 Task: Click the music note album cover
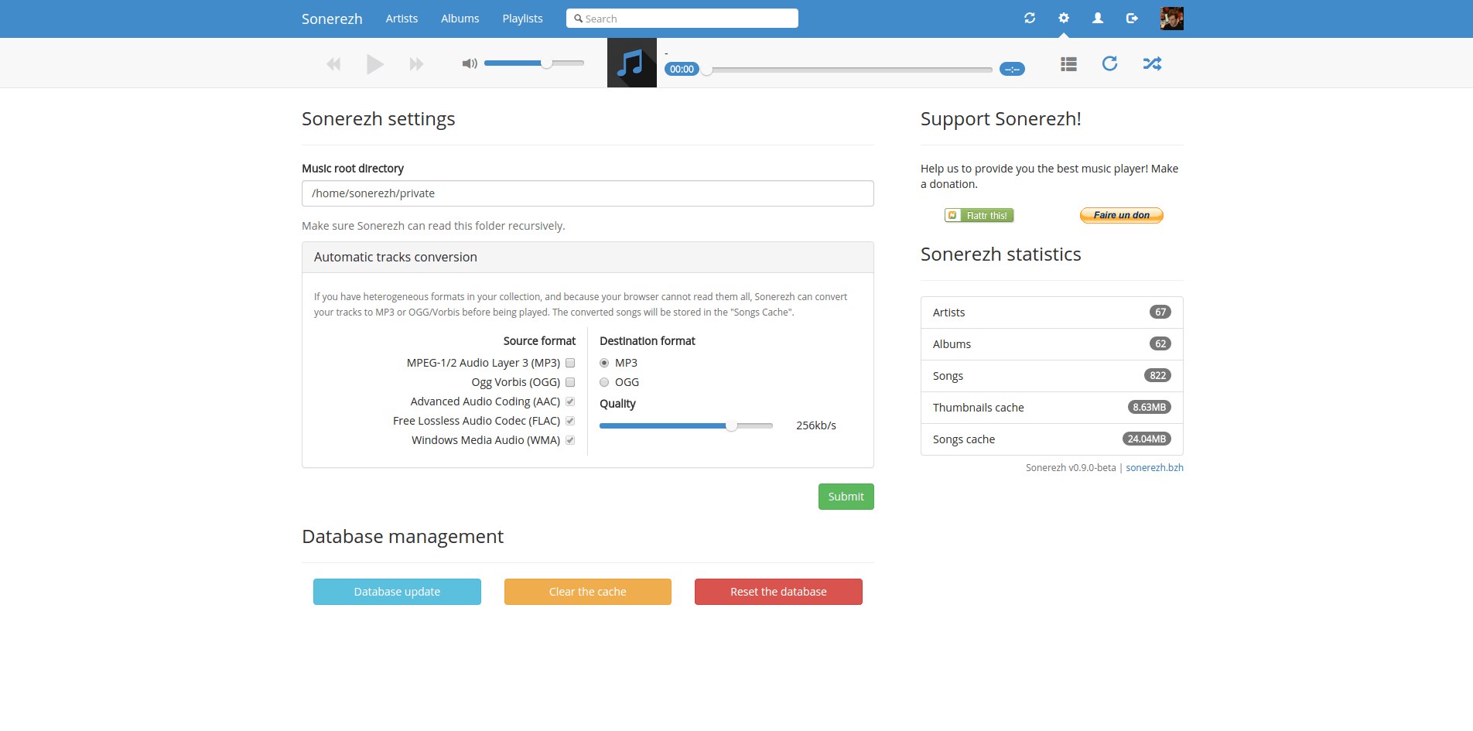click(x=632, y=63)
